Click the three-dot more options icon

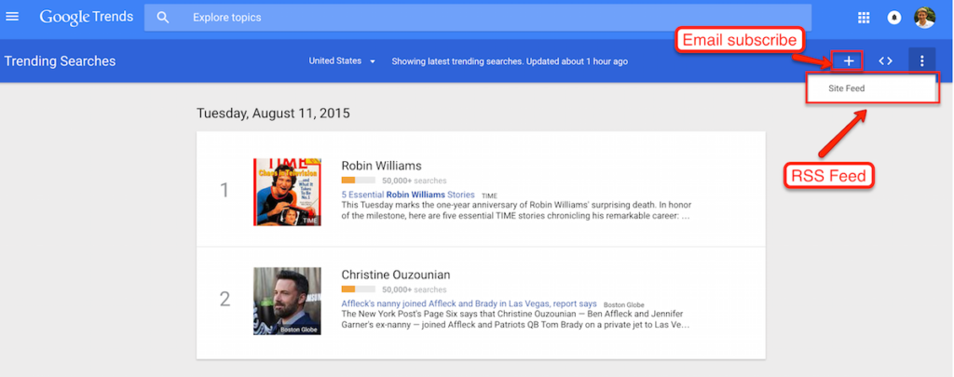coord(921,61)
